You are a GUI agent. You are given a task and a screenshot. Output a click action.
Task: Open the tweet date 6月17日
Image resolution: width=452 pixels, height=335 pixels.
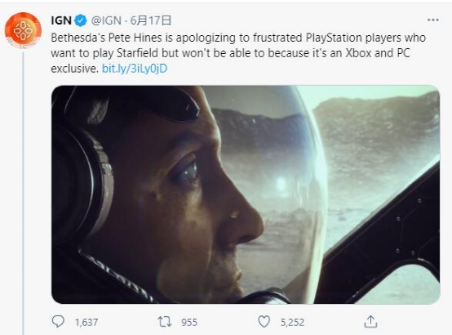click(151, 20)
